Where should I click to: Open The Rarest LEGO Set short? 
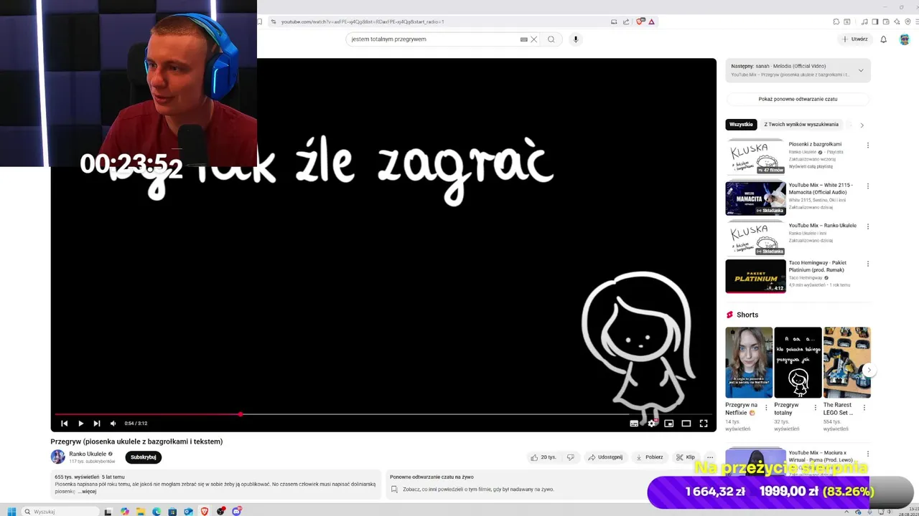[x=846, y=363]
